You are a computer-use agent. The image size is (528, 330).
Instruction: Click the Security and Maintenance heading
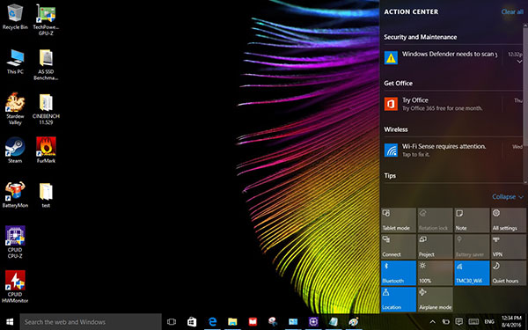coord(421,37)
